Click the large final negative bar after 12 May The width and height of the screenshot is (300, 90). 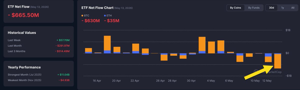click(x=278, y=61)
